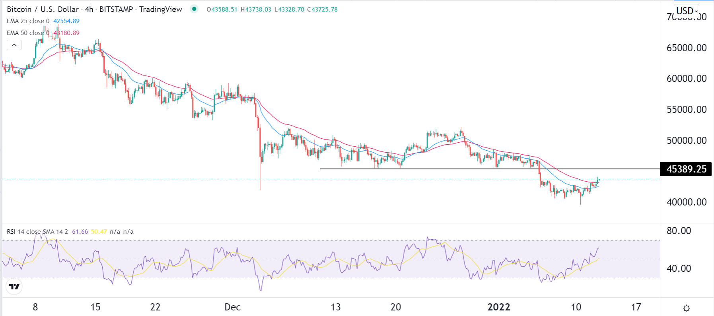The image size is (714, 316).
Task: Click 80.00 on the RSI scale
Action: 679,231
